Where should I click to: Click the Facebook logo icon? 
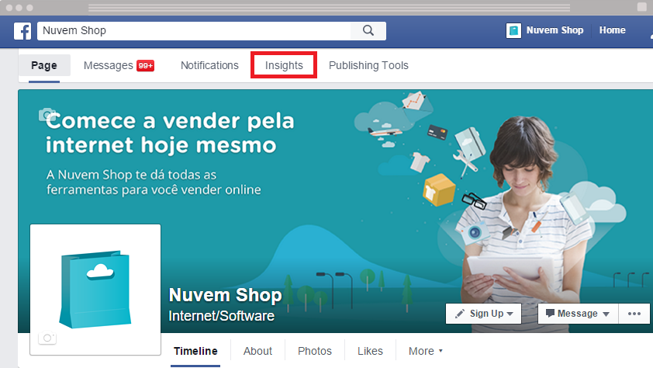22,31
